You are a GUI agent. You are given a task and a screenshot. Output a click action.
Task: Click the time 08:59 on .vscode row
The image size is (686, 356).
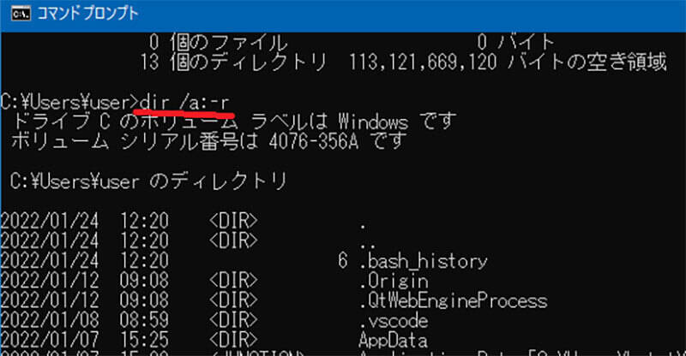click(144, 320)
